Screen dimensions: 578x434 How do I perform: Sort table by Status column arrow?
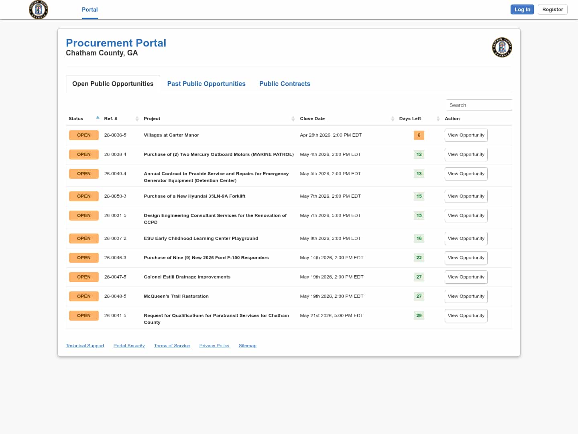click(98, 118)
